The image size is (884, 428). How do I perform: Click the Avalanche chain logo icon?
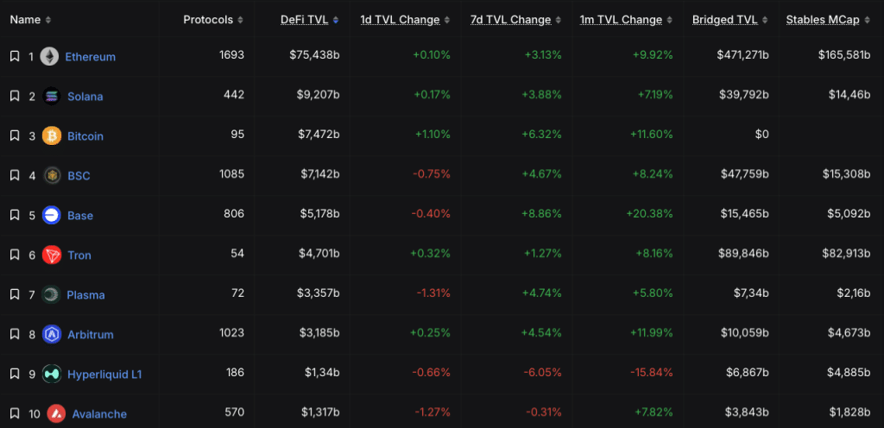coord(56,413)
